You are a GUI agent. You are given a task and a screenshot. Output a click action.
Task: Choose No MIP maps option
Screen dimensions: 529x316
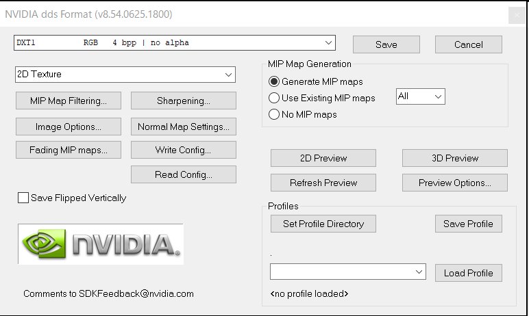275,114
